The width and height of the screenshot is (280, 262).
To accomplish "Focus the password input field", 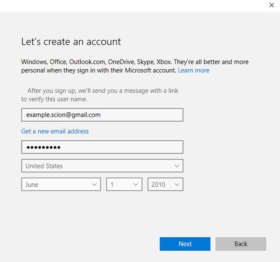I will pyautogui.click(x=102, y=147).
